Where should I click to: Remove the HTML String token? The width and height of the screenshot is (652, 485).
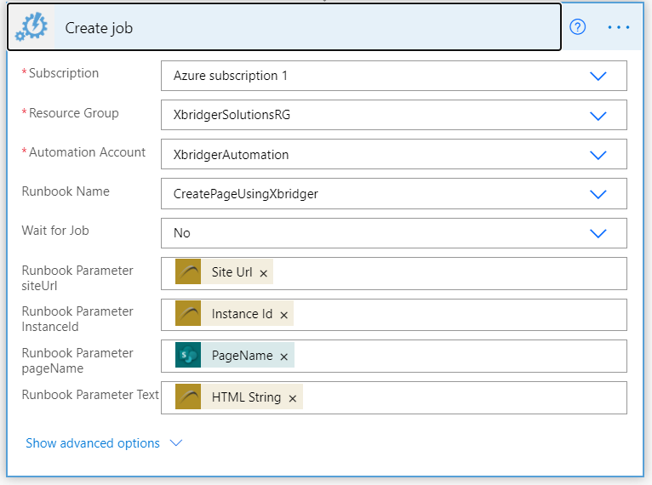[293, 398]
